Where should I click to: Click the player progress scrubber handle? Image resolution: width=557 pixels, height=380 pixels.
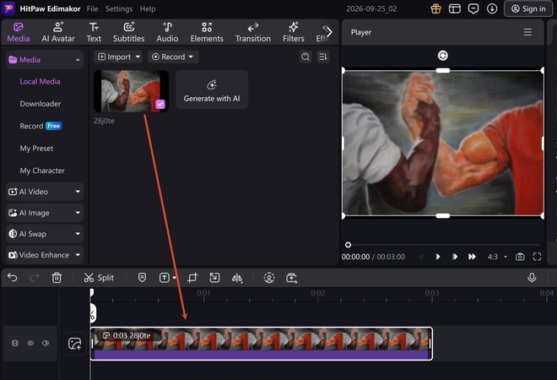point(348,245)
